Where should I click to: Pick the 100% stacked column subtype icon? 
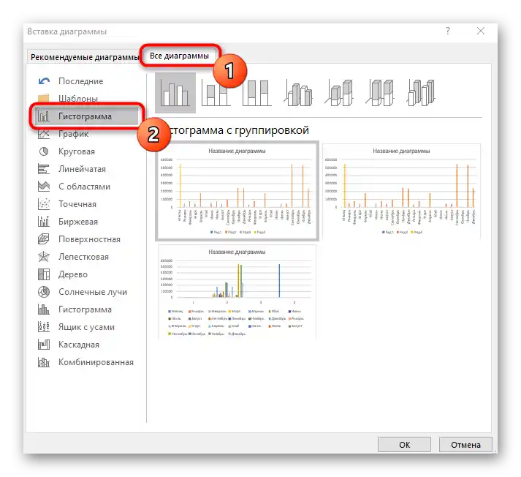coord(256,93)
